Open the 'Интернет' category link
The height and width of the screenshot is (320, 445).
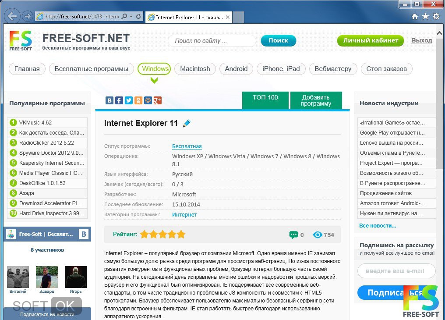coord(184,215)
